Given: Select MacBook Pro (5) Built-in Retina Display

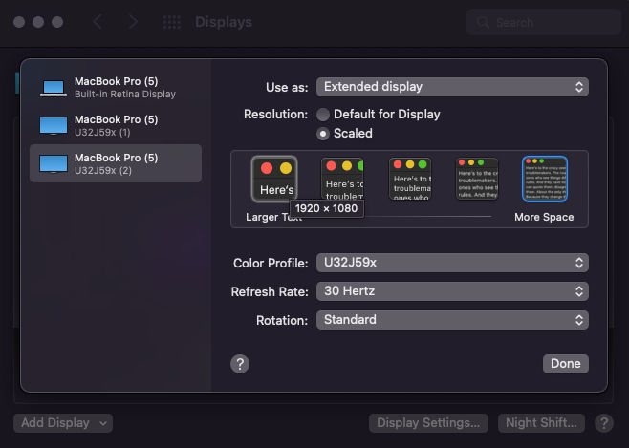Looking at the screenshot, I should (116, 88).
